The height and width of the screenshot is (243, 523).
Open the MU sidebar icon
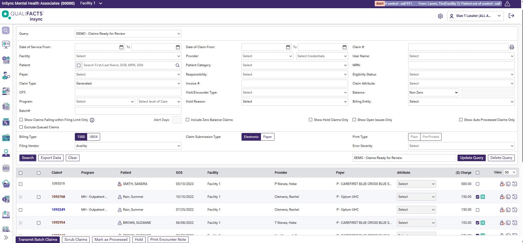tap(6, 168)
